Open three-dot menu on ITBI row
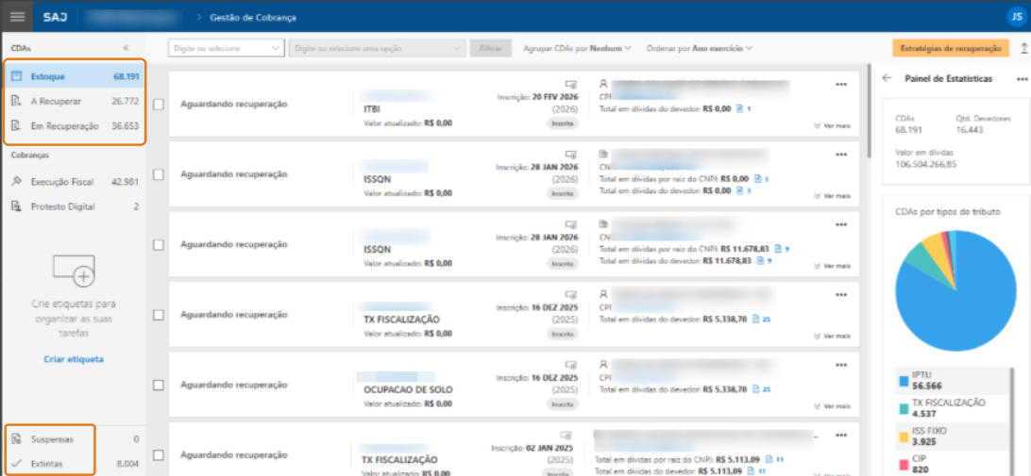1031x476 pixels. [x=841, y=85]
